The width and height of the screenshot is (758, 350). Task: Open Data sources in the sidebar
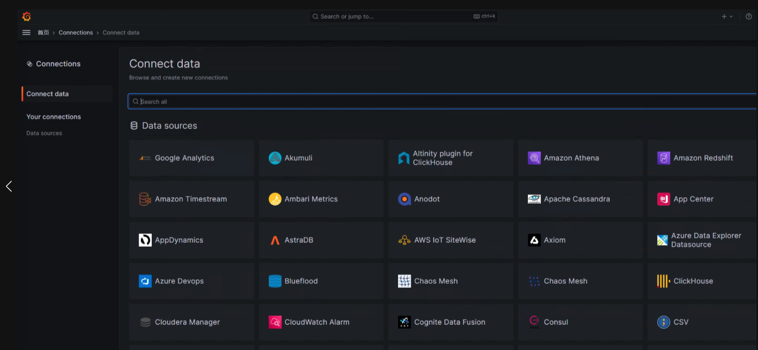pos(44,133)
